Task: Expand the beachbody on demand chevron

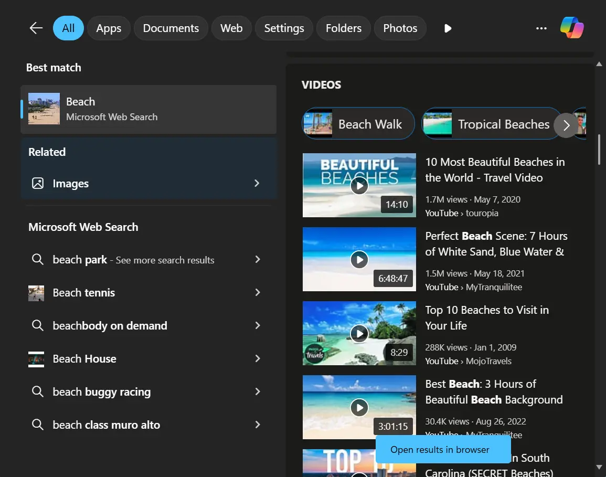Action: (x=258, y=325)
